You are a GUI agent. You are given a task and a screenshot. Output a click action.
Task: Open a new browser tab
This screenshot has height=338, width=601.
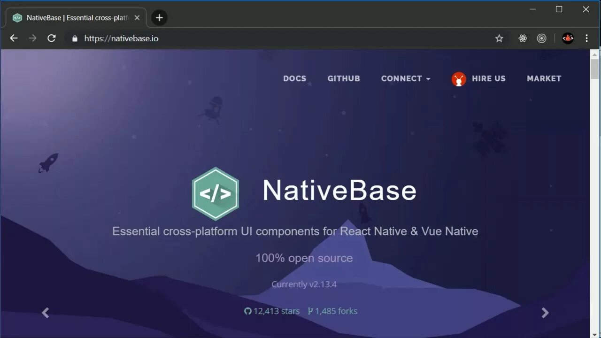(159, 18)
